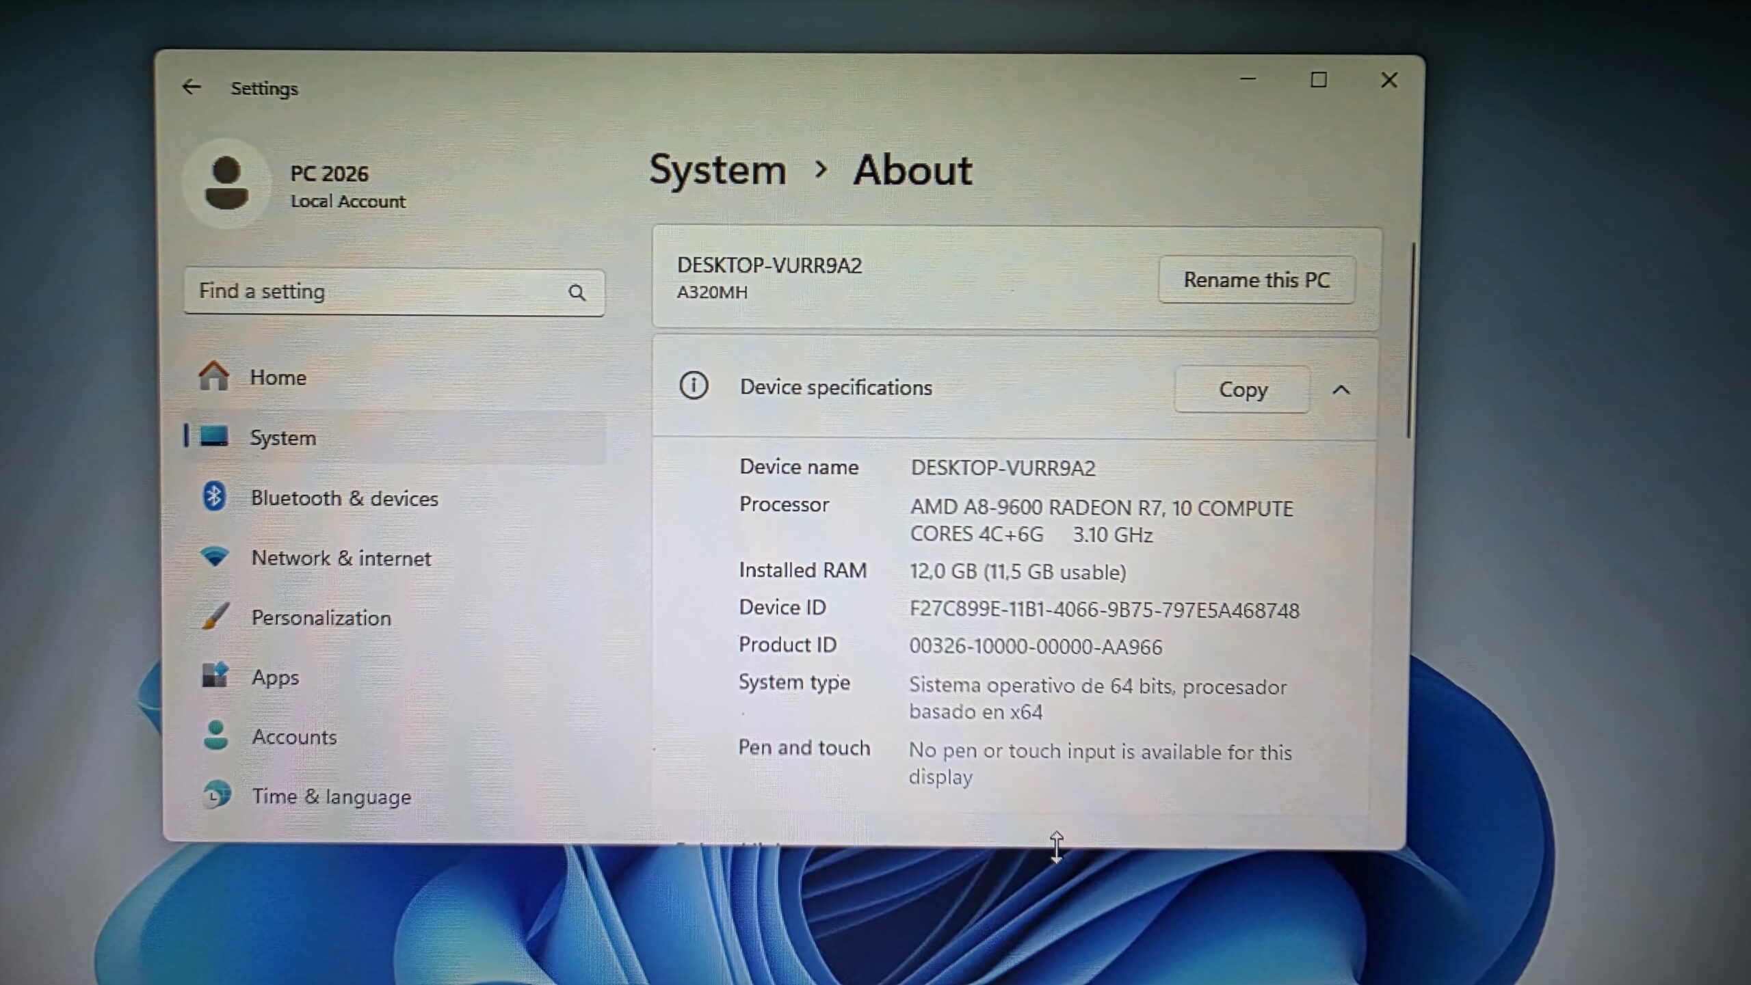
Task: Navigate to System in breadcrumb
Action: (x=717, y=170)
